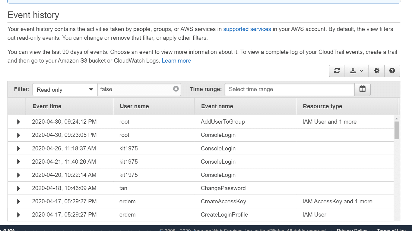Click the User name column header
The image size is (412, 231).
pyautogui.click(x=154, y=106)
